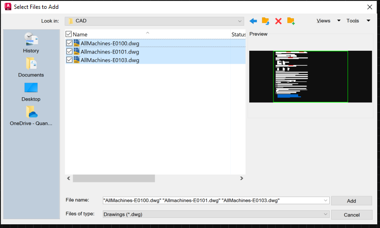Click the scroll left arrow
The image size is (380, 228).
pyautogui.click(x=68, y=178)
